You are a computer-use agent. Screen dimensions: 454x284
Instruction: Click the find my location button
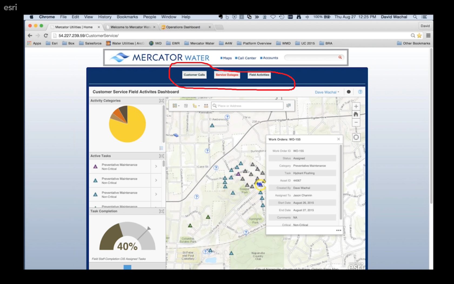(x=356, y=137)
